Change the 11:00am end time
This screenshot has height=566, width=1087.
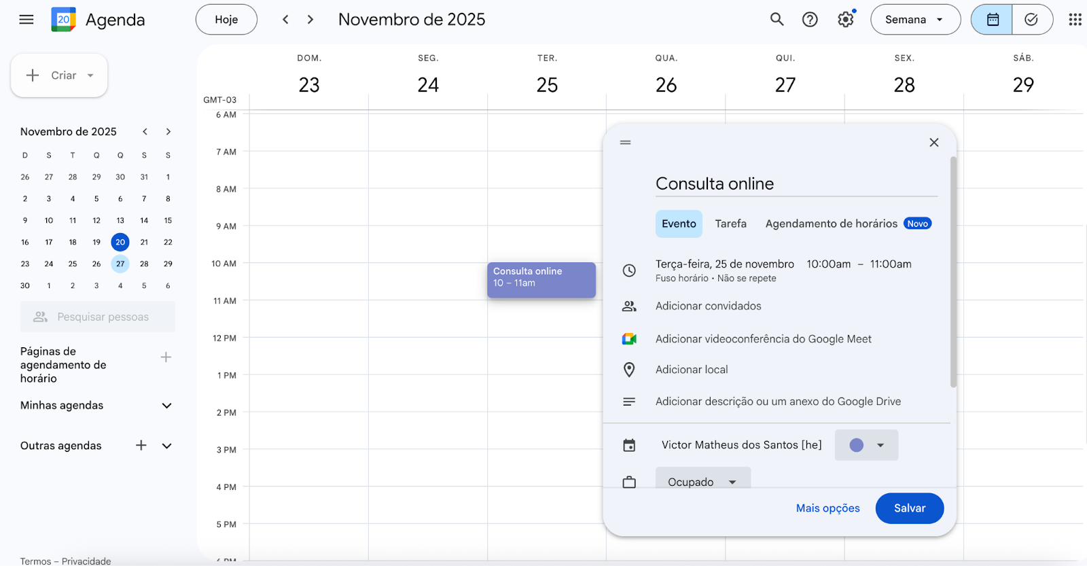tap(891, 264)
